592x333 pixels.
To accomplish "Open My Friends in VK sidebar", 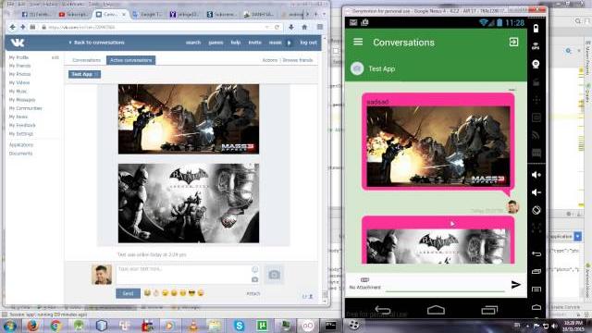I will tap(19, 66).
